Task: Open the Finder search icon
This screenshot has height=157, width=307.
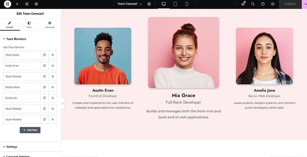Action: pyautogui.click(x=253, y=4)
